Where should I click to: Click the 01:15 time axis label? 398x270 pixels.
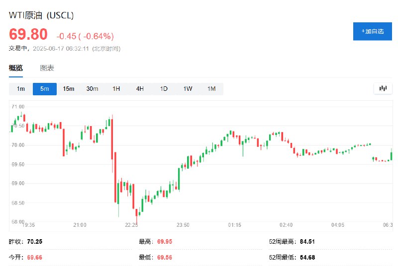[x=234, y=225]
